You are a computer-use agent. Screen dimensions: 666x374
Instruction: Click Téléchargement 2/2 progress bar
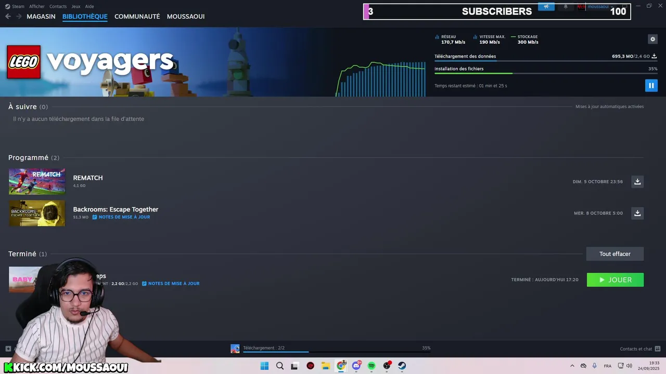(x=337, y=352)
